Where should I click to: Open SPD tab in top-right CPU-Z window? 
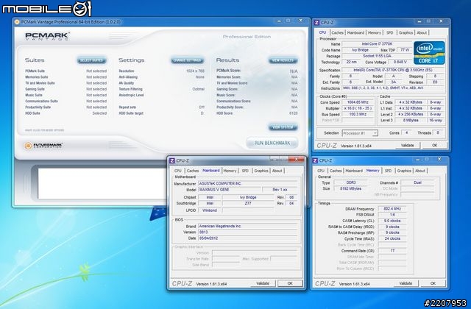(x=389, y=32)
